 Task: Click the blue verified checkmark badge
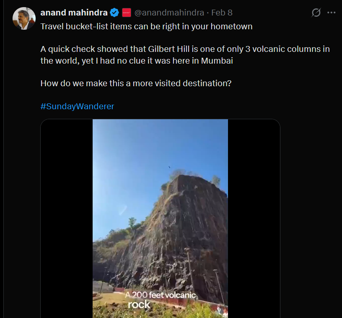coord(114,13)
